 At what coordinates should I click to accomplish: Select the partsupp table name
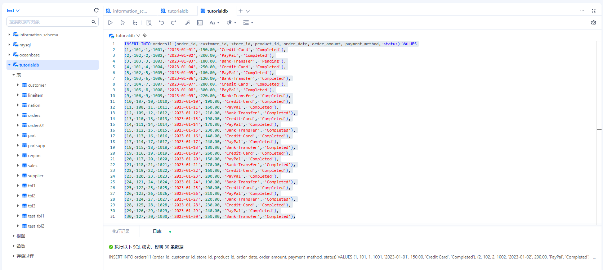pos(36,146)
